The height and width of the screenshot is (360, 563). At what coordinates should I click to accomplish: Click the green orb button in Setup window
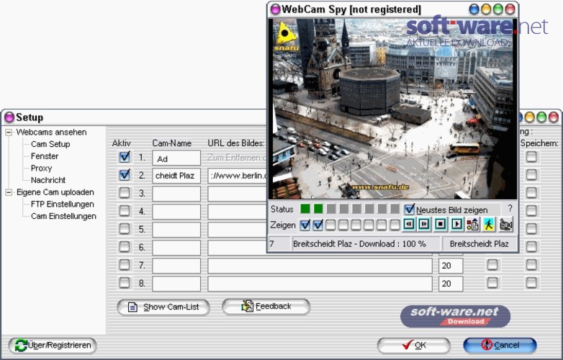[x=541, y=117]
